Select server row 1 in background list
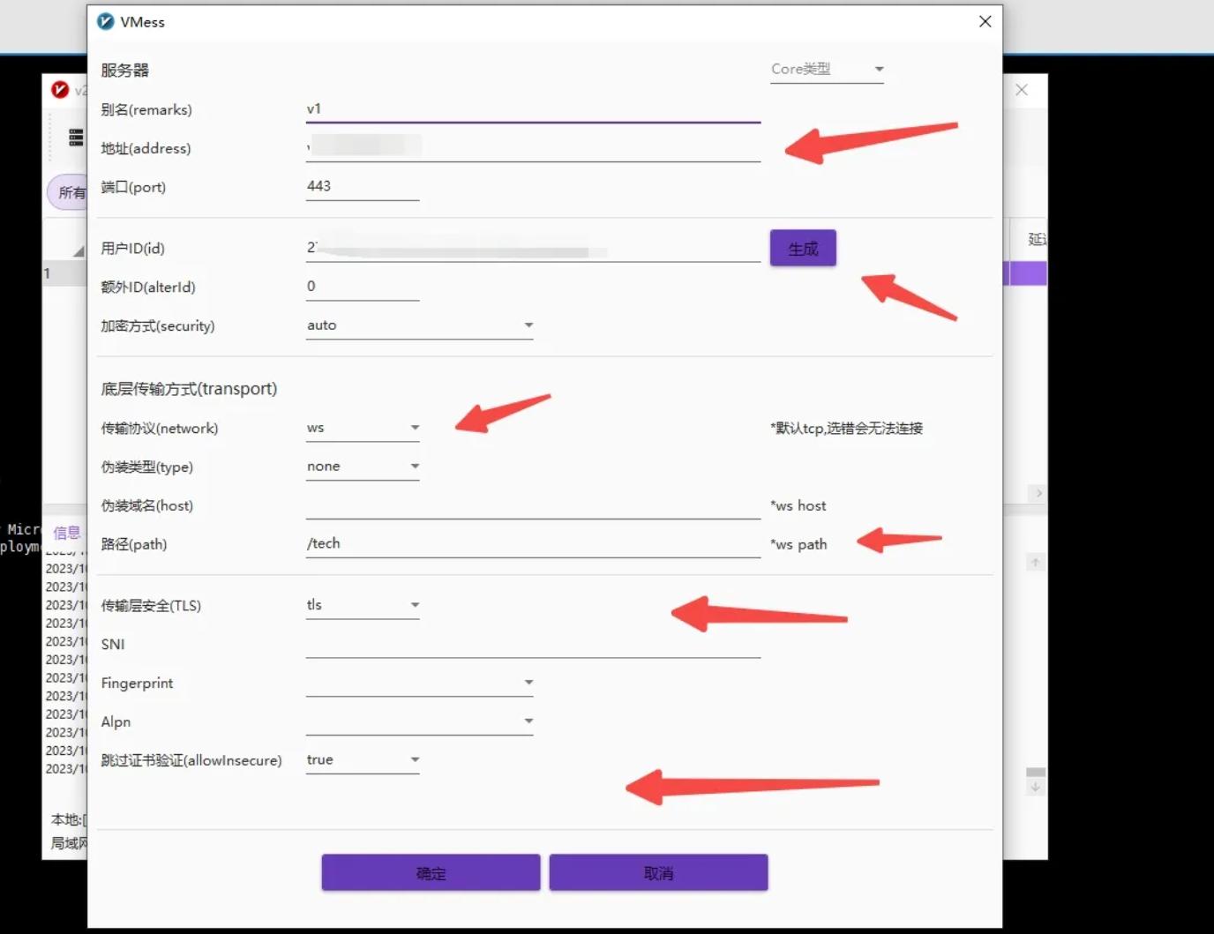1214x934 pixels. pos(65,274)
